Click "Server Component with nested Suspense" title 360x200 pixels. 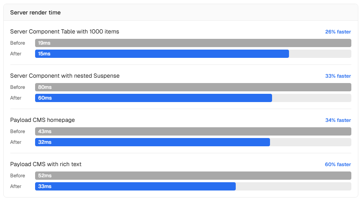click(64, 76)
